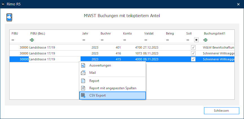This screenshot has height=119, width=244.
Task: Sort by the FIBU (Bez.) column header
Action: [38, 33]
